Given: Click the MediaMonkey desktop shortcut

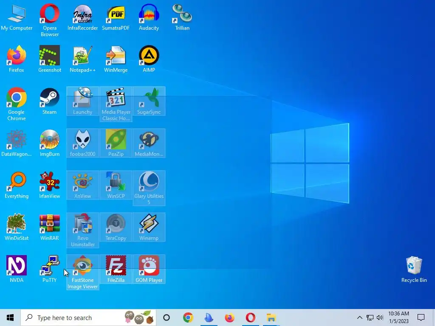Looking at the screenshot, I should point(149,143).
